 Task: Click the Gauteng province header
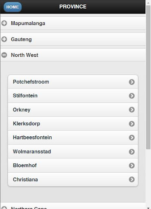[x=73, y=39]
